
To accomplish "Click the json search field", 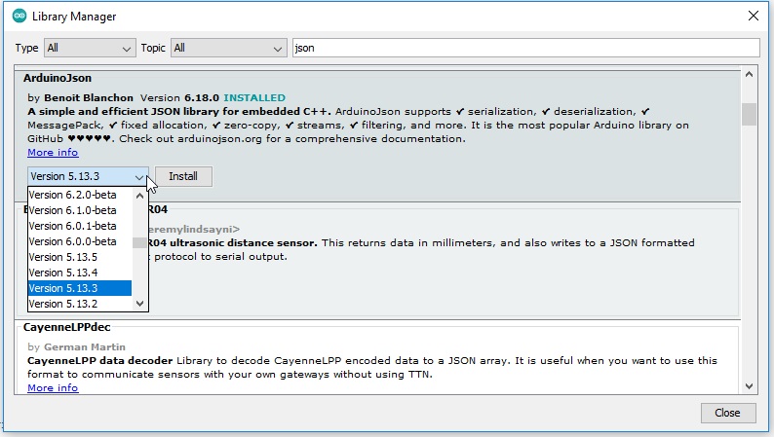I will point(525,48).
